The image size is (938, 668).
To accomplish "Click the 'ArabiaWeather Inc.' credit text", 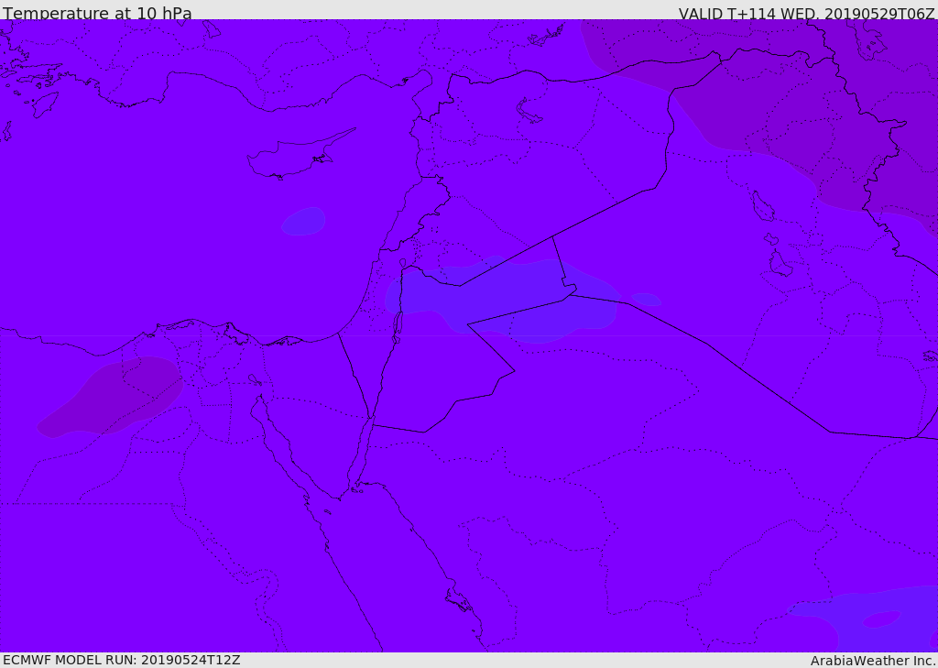I will [873, 661].
